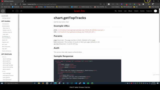The image size is (160, 90).
Task: Open Authentication guide link
Action: [6, 26]
